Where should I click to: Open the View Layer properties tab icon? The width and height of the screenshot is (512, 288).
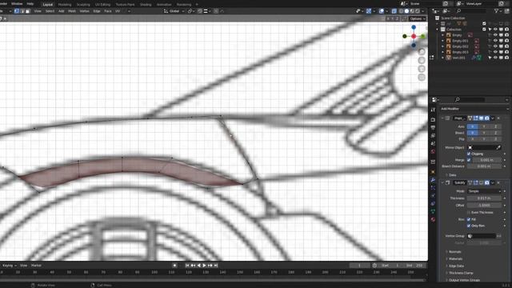[x=433, y=135]
